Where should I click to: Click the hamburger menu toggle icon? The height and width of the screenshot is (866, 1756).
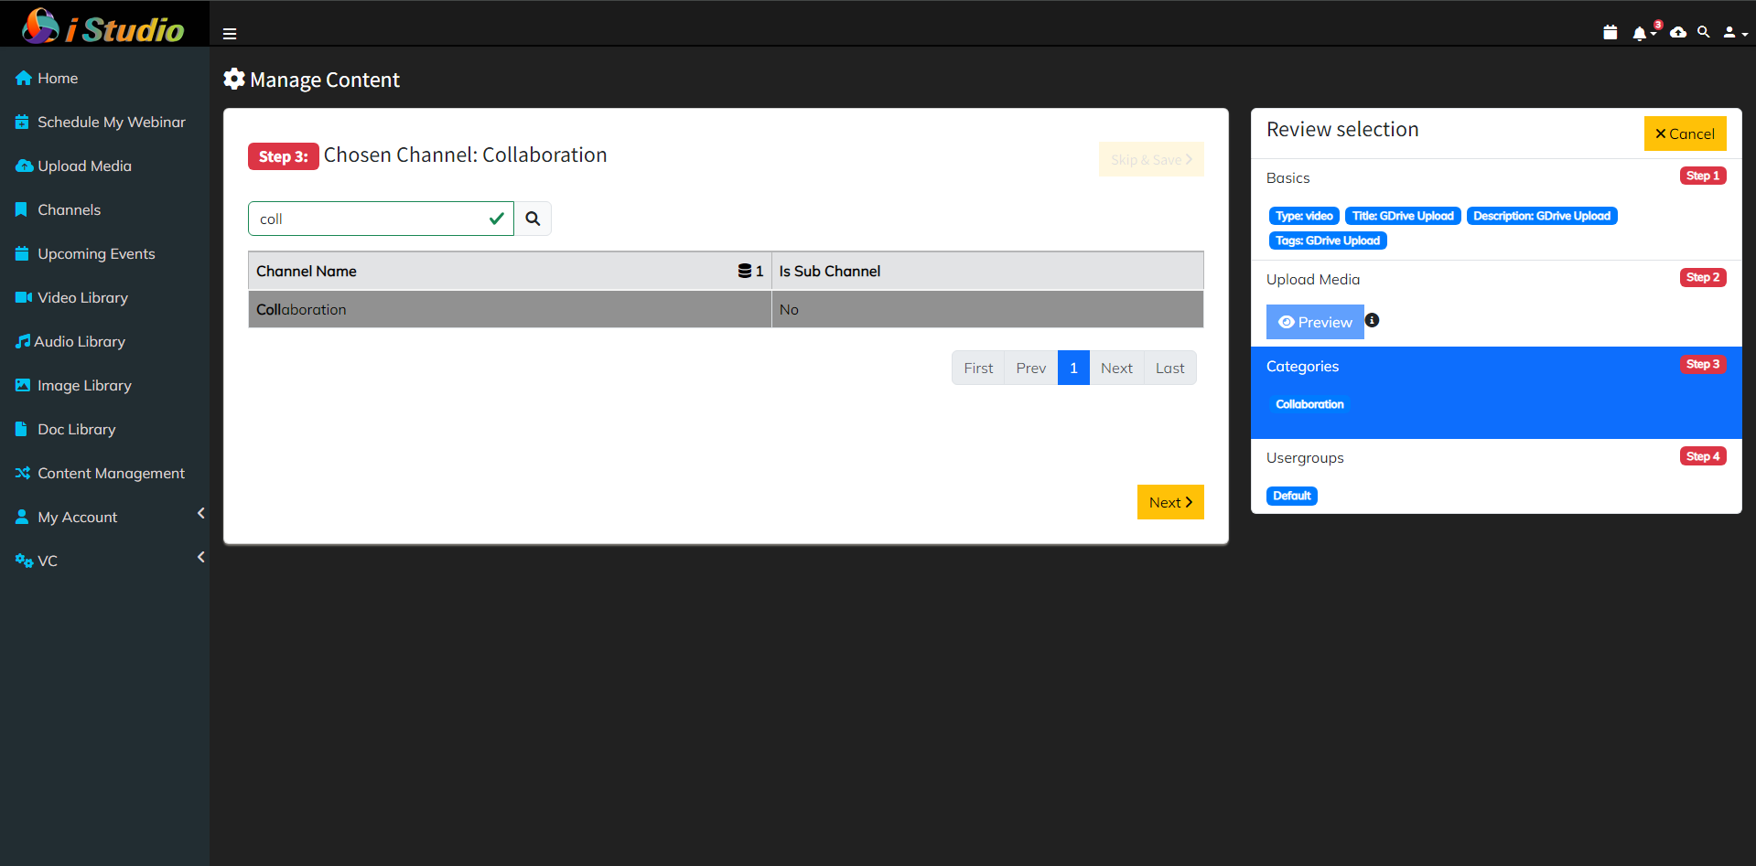230,34
